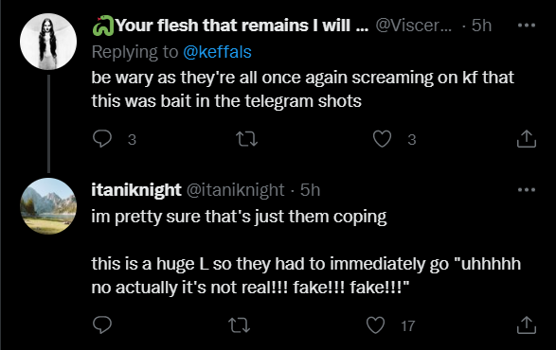Image resolution: width=556 pixels, height=350 pixels.
Task: Like itaniknight's tweet with 17 likes
Action: (x=375, y=324)
